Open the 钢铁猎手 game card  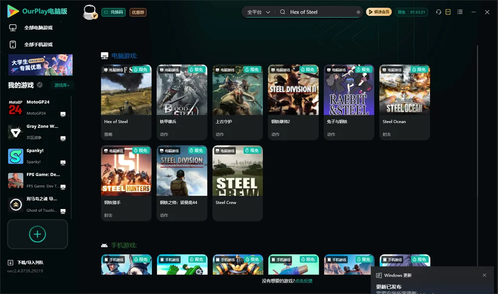coord(126,183)
